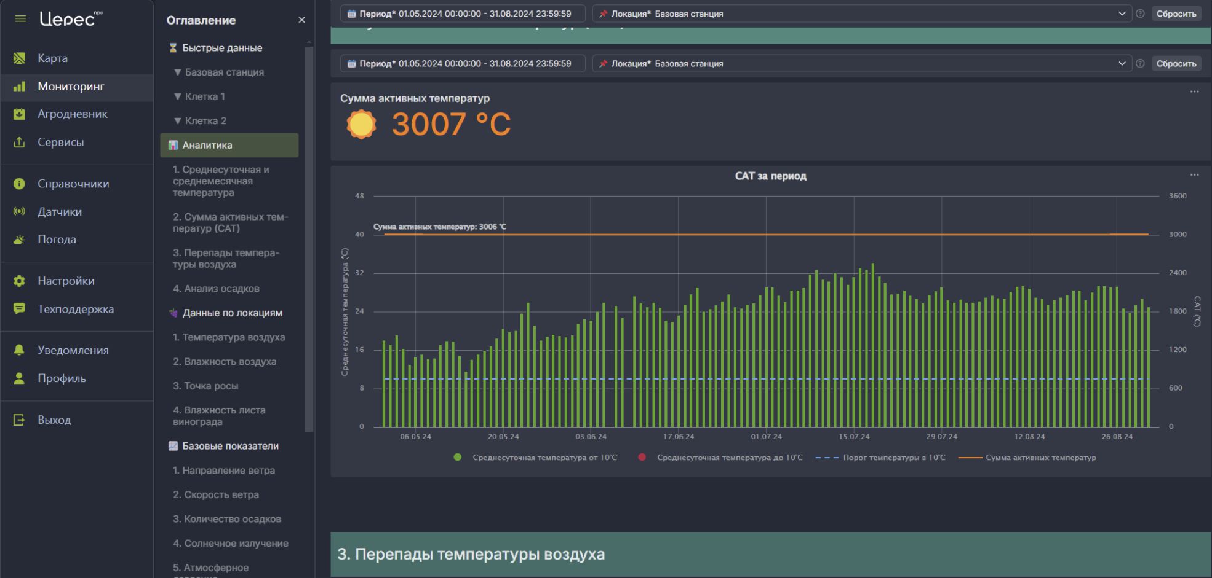Jump to Количество осадков section
Viewport: 1212px width, 578px height.
(227, 520)
